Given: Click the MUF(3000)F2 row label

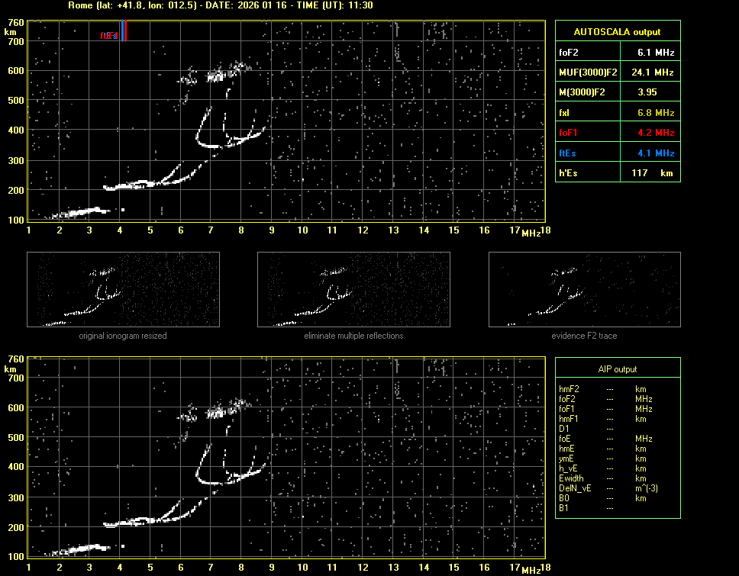Looking at the screenshot, I should click(x=586, y=72).
